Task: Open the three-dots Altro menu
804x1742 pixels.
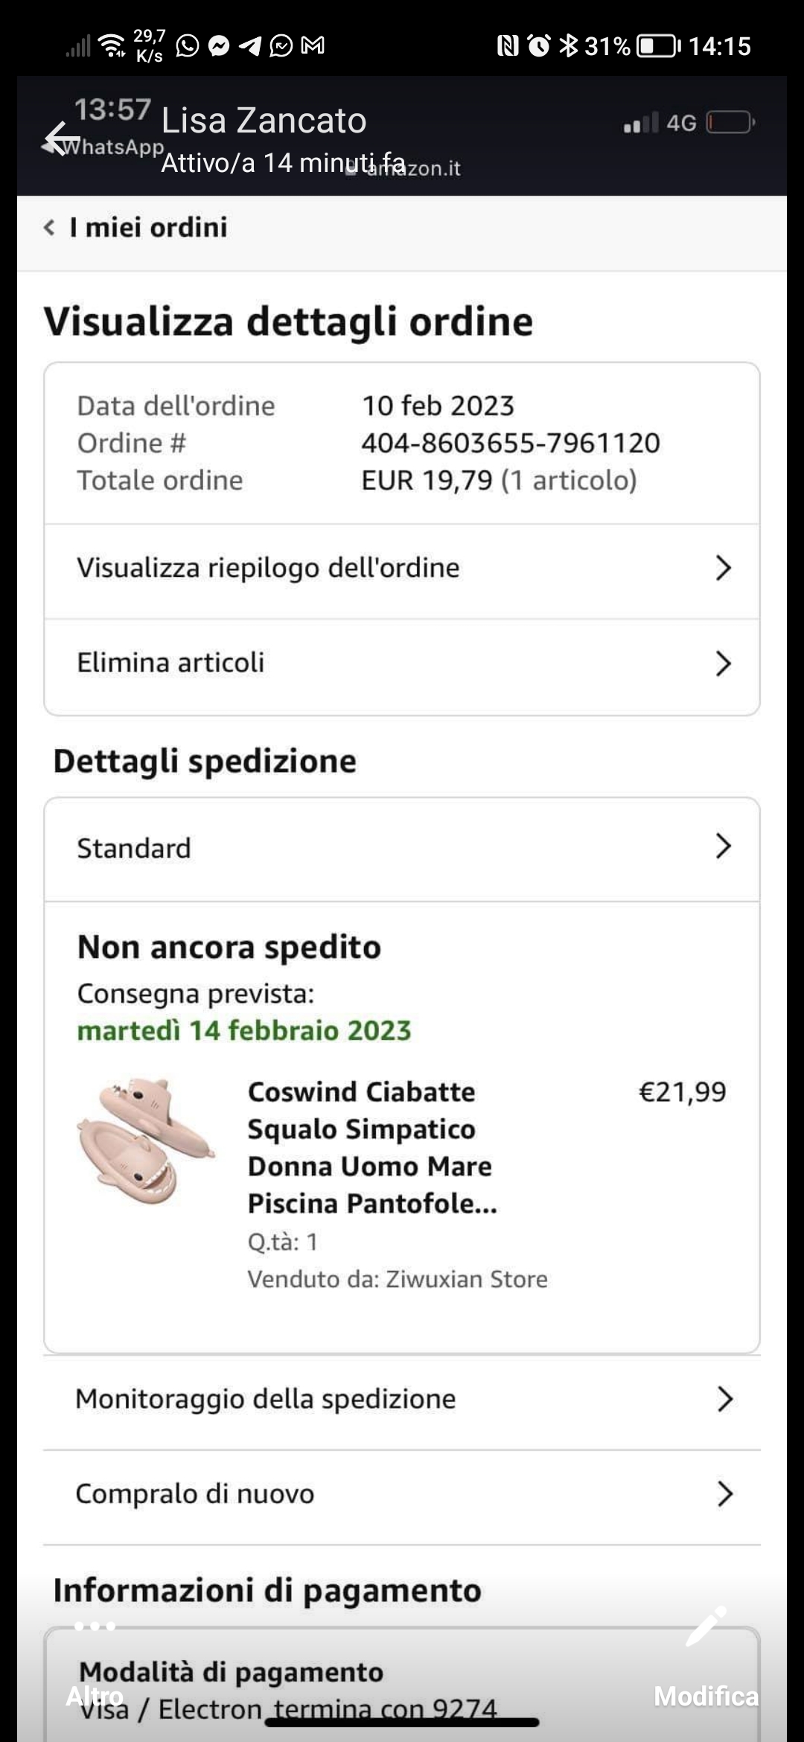Action: (95, 1626)
